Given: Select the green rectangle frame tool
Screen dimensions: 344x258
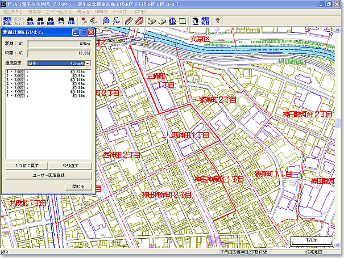Looking at the screenshot, I should 183,21.
